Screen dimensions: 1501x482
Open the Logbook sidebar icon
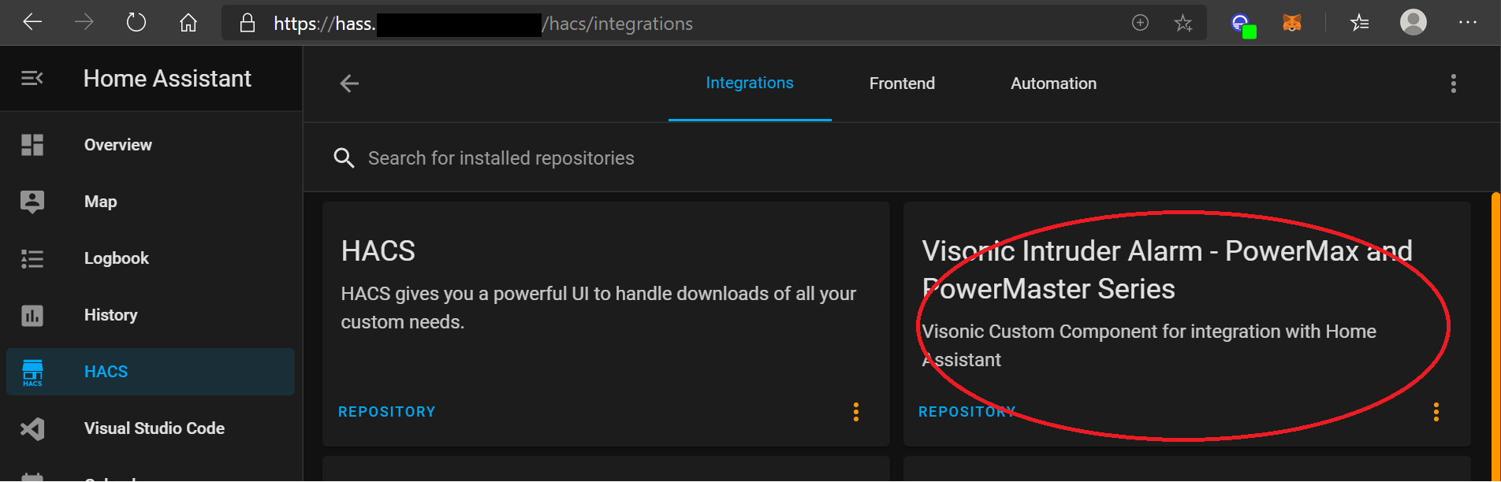point(32,258)
